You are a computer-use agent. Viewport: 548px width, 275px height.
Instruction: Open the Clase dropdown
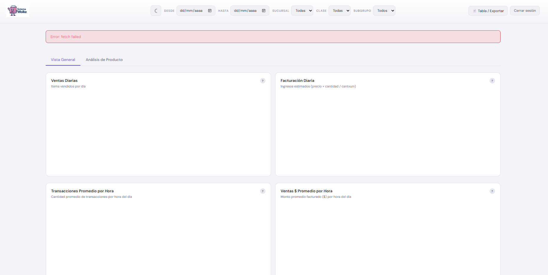click(339, 11)
